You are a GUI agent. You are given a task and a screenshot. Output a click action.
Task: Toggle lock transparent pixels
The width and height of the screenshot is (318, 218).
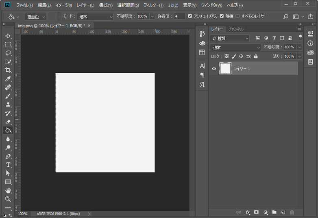coord(227,57)
